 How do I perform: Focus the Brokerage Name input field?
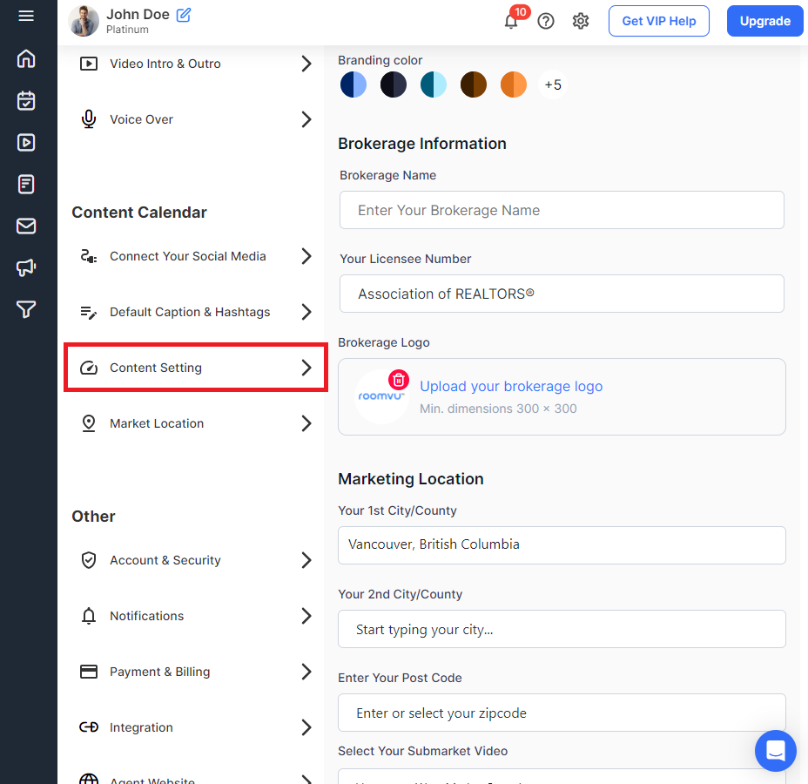562,210
